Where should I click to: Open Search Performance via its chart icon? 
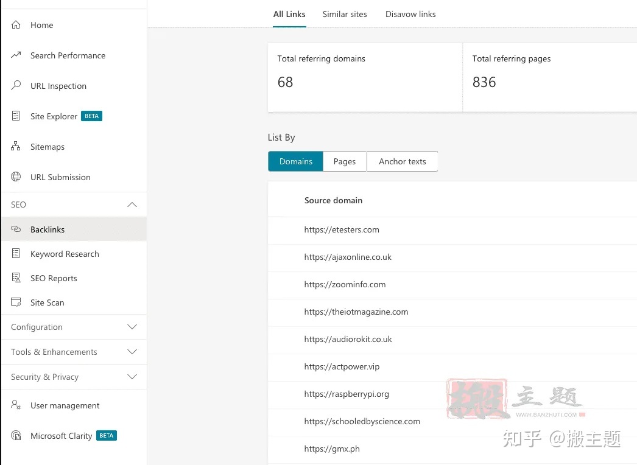pos(16,55)
